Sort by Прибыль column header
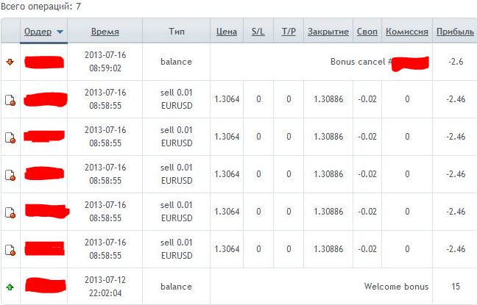 click(x=455, y=32)
